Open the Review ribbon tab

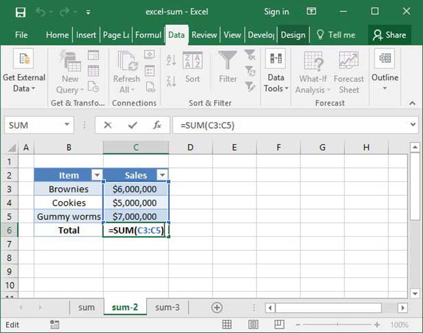point(204,35)
